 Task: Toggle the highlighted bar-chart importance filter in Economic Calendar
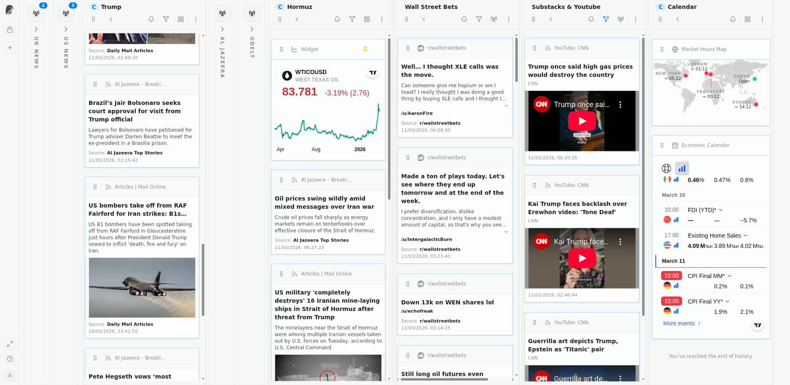point(682,168)
